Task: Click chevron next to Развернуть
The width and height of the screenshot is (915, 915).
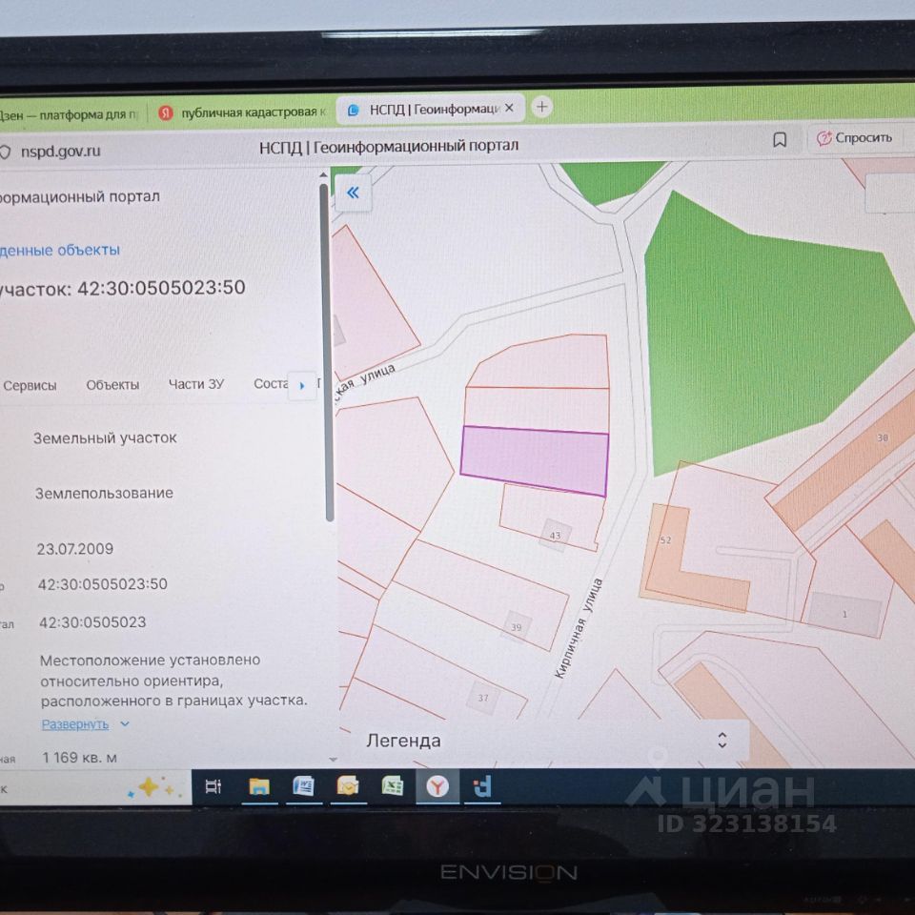Action: (x=125, y=724)
